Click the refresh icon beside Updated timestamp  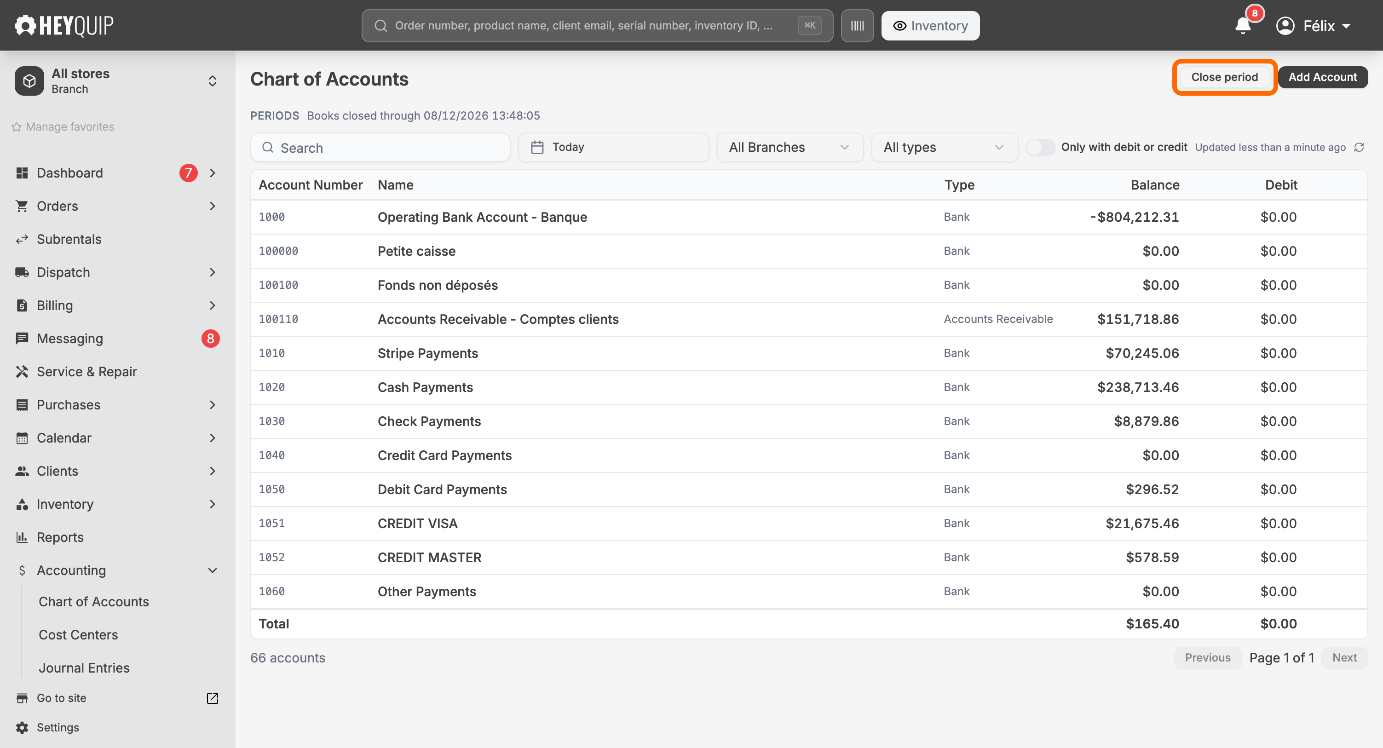[1359, 147]
